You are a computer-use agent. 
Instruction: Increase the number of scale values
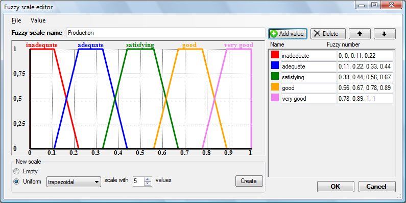tap(148, 179)
